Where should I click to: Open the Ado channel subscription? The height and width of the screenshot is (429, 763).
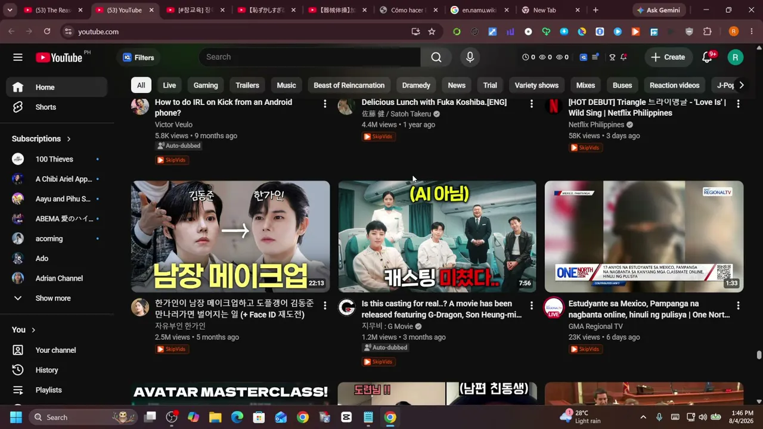click(57, 259)
